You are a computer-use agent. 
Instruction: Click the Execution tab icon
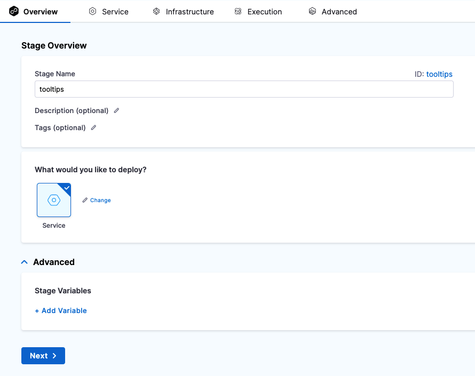click(238, 11)
